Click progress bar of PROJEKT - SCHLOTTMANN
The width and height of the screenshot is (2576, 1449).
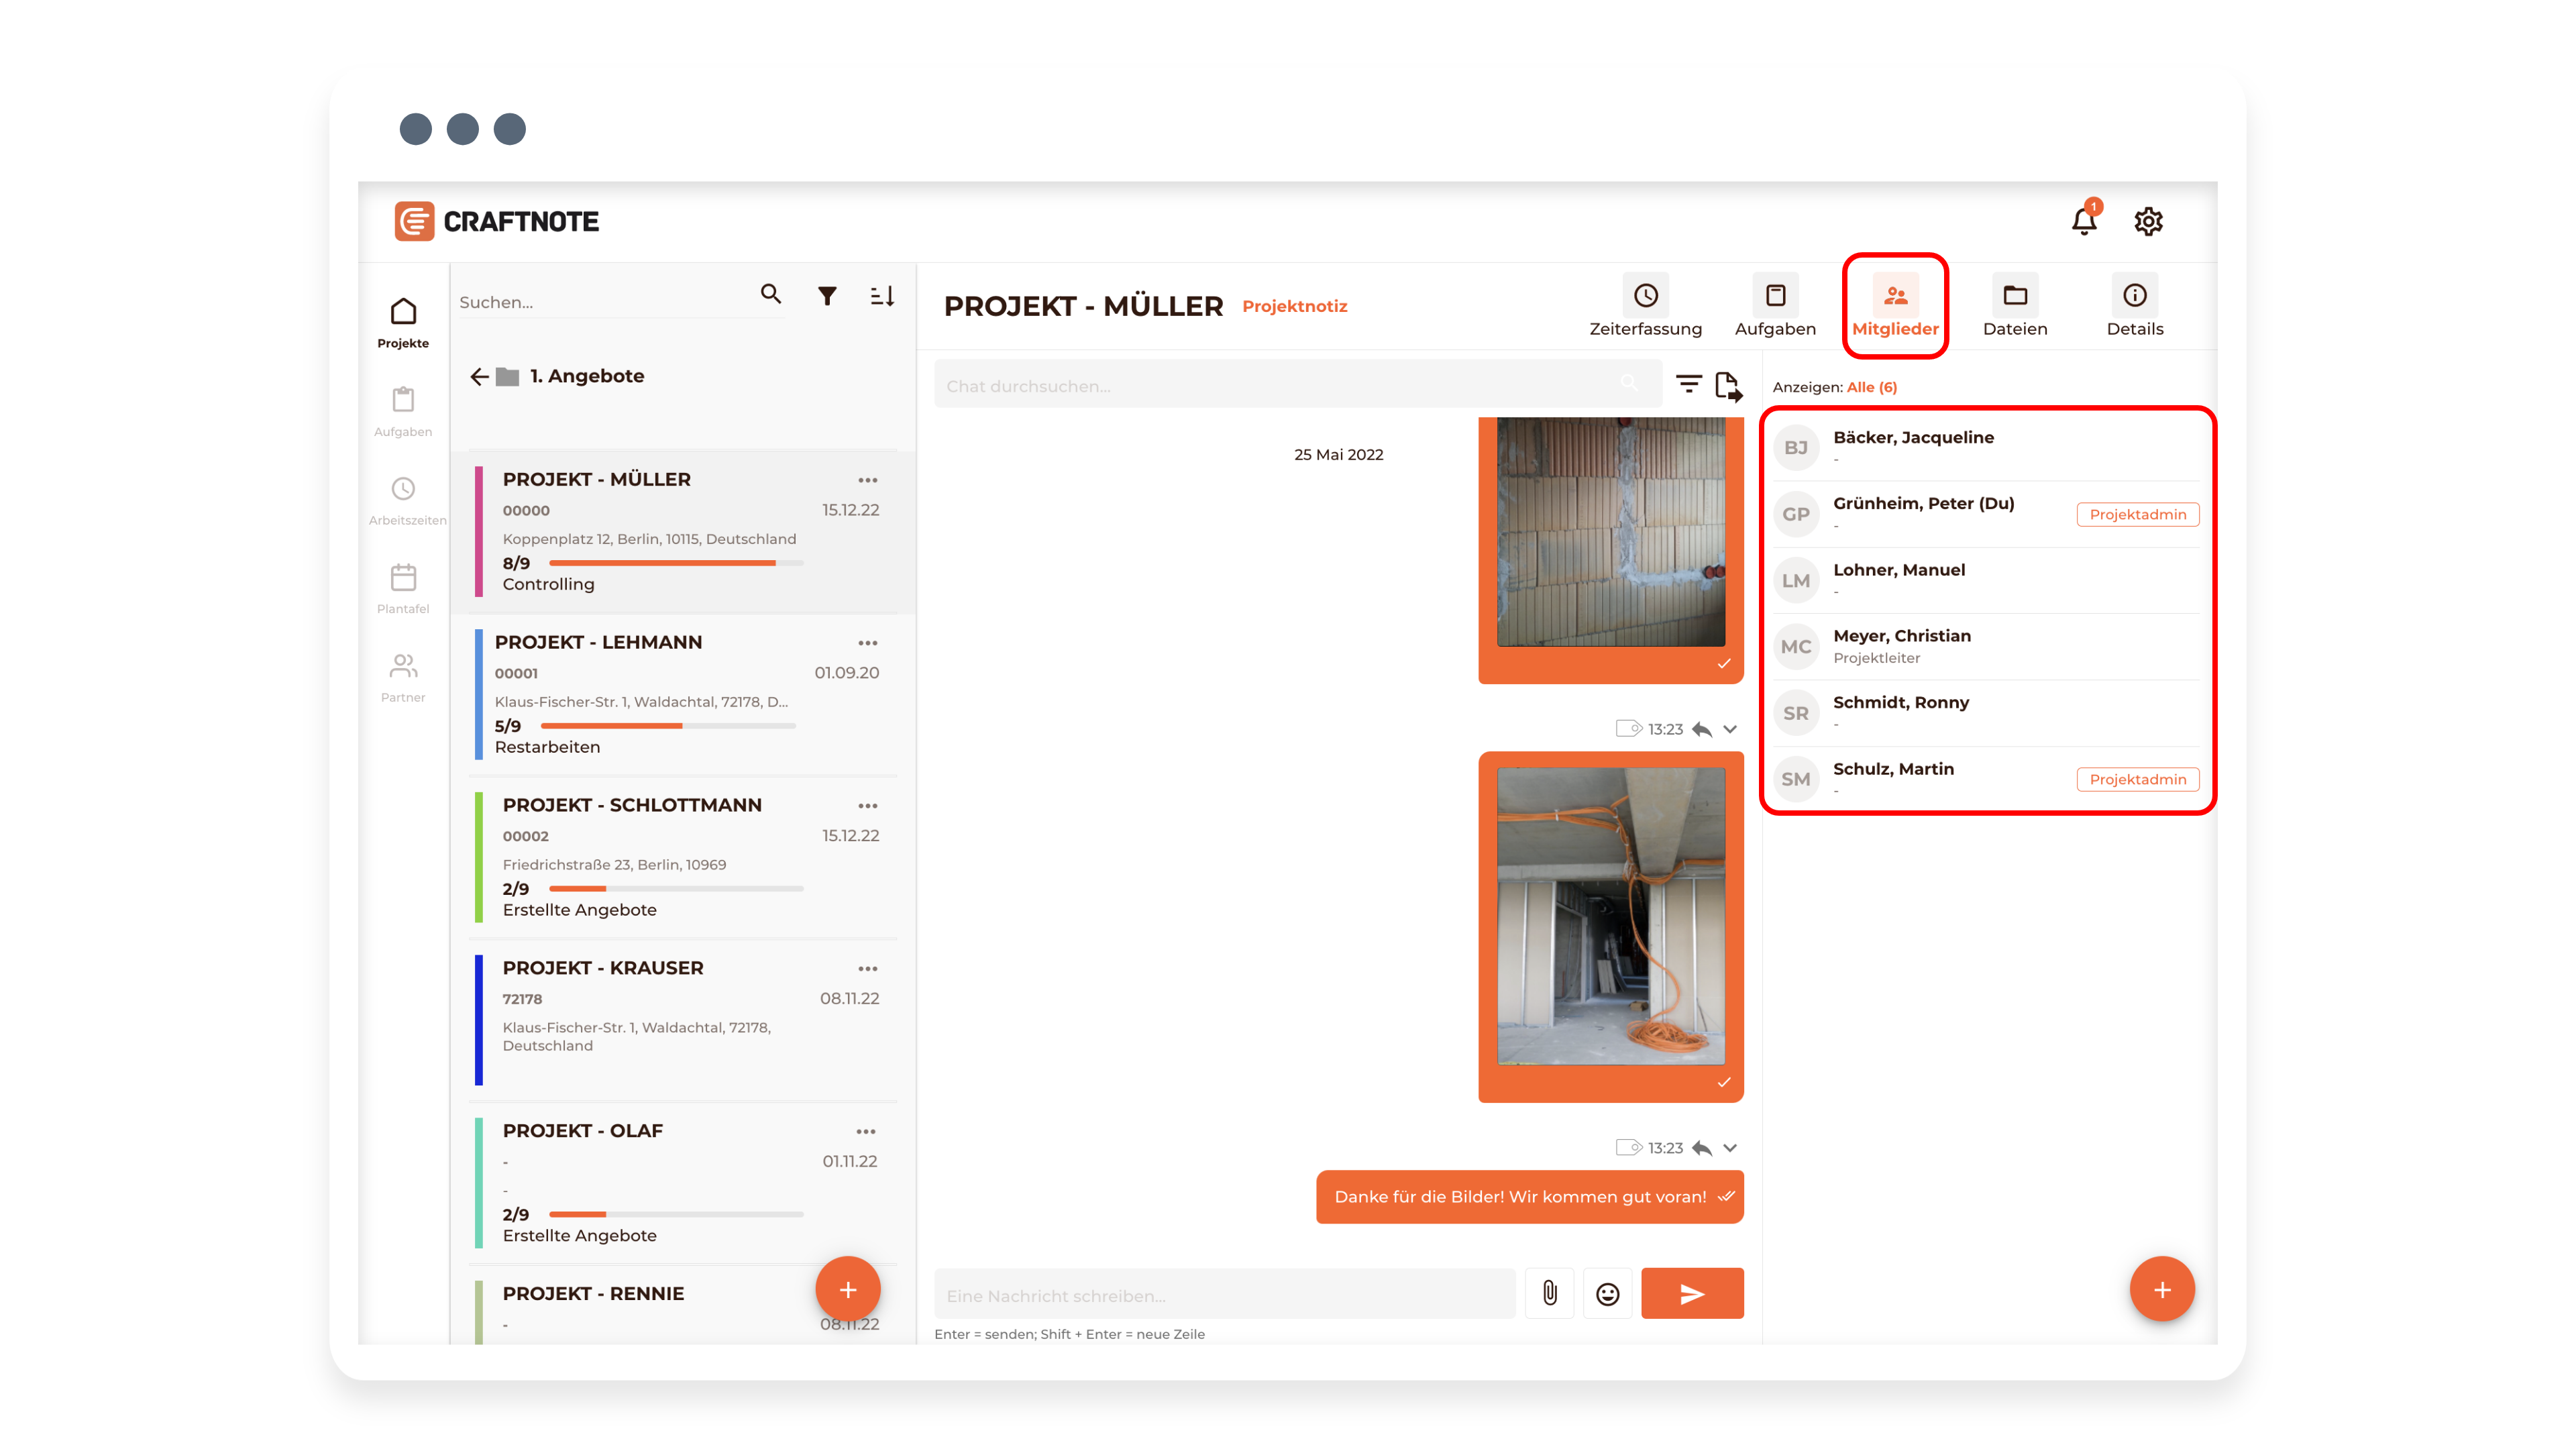point(676,889)
